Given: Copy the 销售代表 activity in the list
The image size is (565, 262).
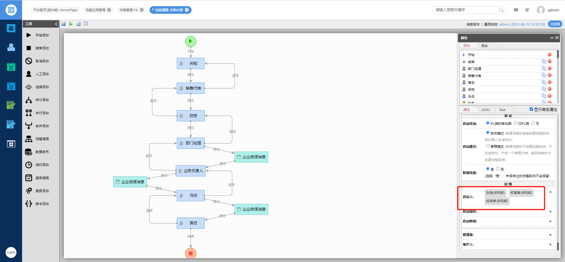Looking at the screenshot, I should click(544, 75).
